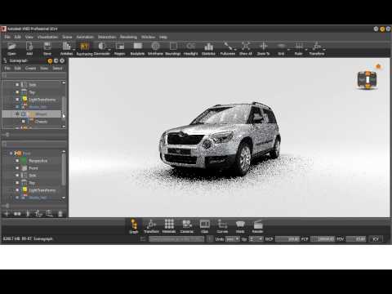Enable Region rendering from the toolbar
The image size is (392, 294).
pos(119,47)
